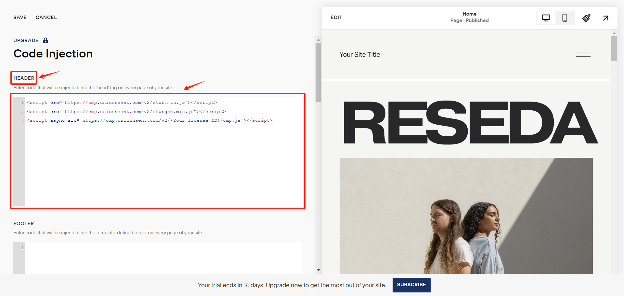624x296 pixels.
Task: Select line 1 stub.min.js script text
Action: tap(122, 103)
